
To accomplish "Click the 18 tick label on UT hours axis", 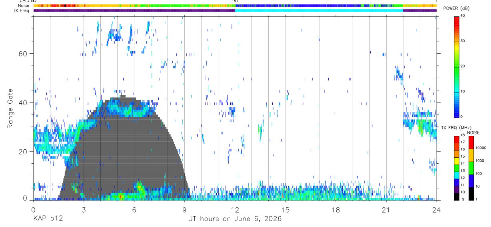I will 335,209.
